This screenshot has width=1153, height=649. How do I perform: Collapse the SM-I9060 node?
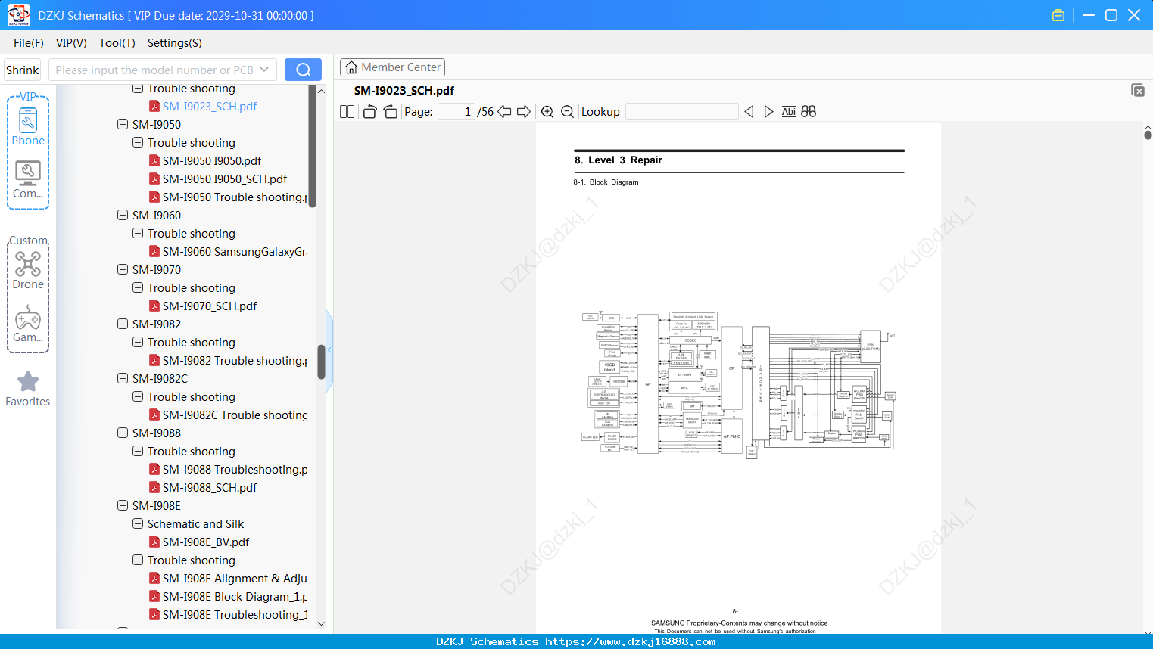123,215
